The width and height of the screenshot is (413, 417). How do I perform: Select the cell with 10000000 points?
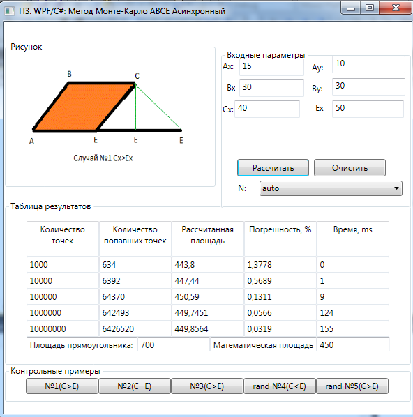tap(63, 329)
